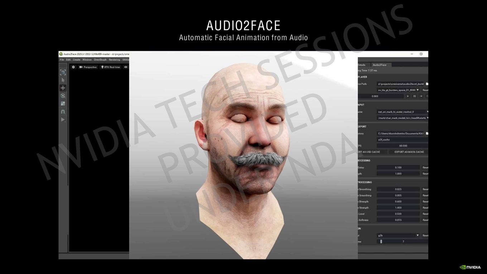The image size is (487, 274).
Task: Adjust the strength value 1.400
Action: [398, 208]
